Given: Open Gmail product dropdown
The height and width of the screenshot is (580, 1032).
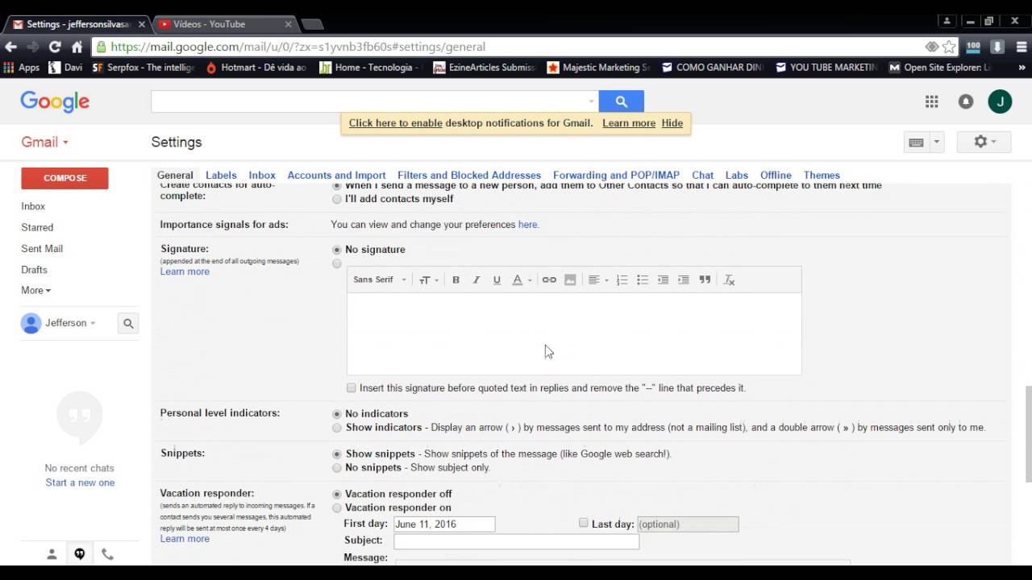Looking at the screenshot, I should [x=45, y=142].
